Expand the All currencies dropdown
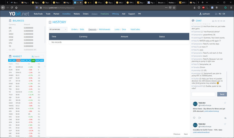 tap(58, 29)
